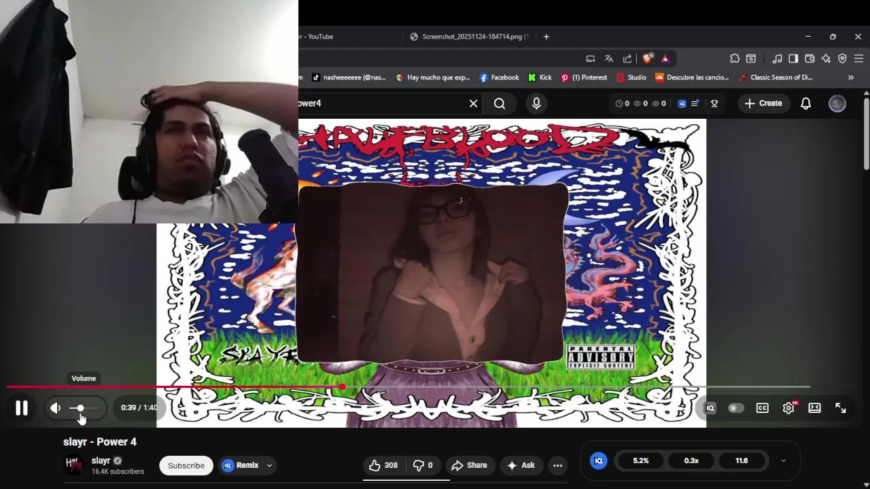Open a new tab with plus button
This screenshot has height=489, width=870.
546,37
